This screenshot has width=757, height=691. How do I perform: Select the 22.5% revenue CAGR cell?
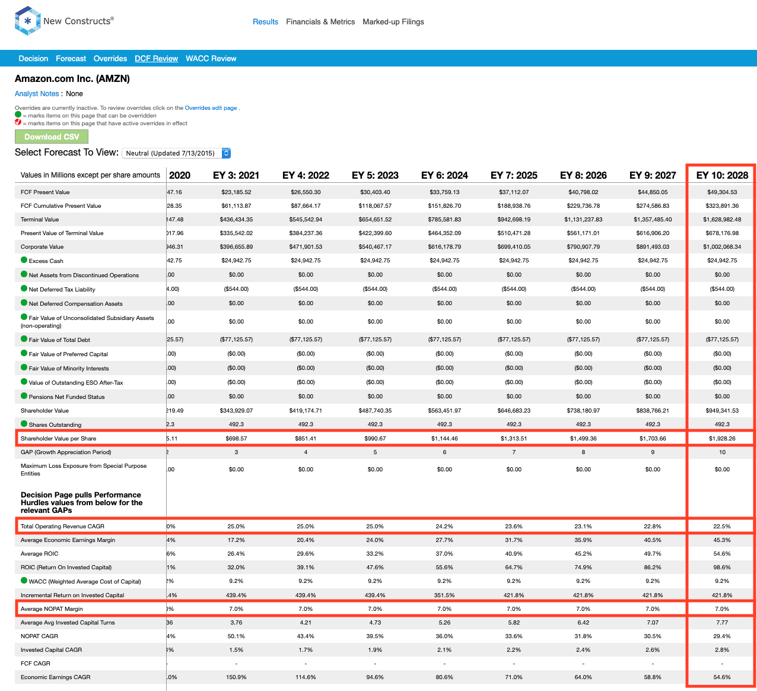tap(722, 527)
